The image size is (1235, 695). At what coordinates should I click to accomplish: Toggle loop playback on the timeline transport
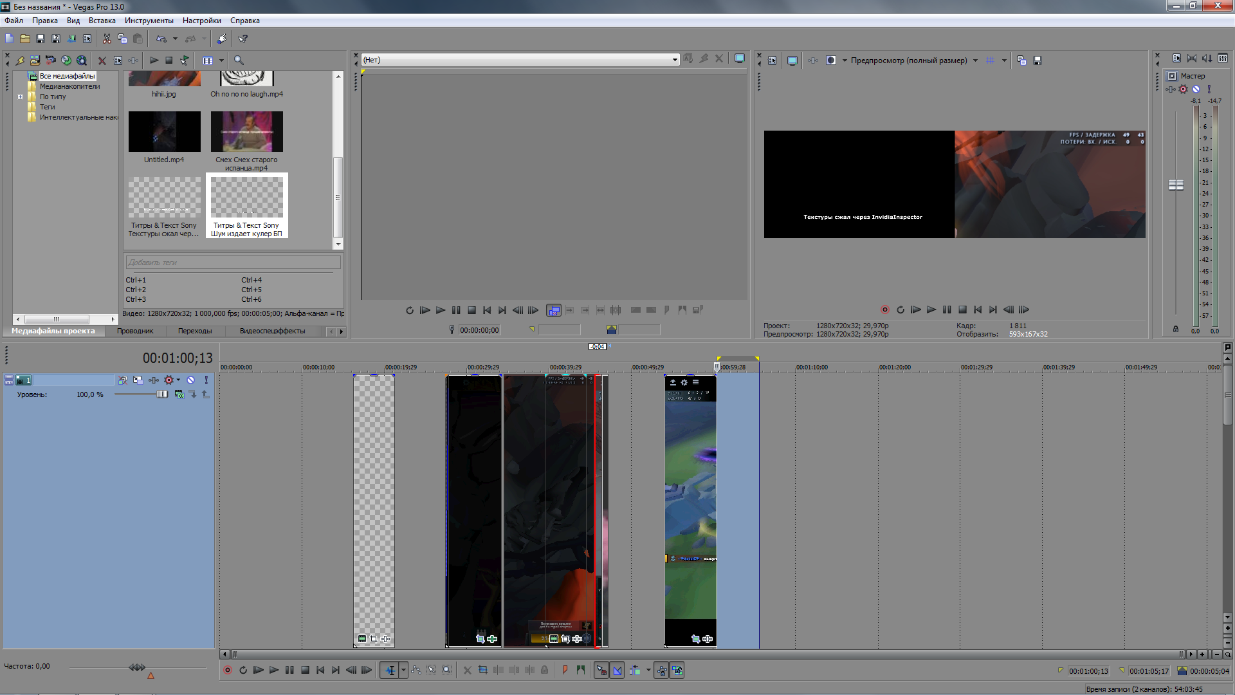pyautogui.click(x=243, y=671)
